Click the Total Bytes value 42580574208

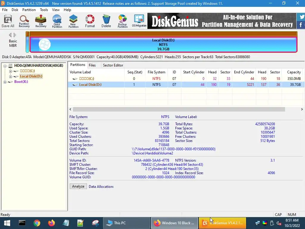tap(265, 124)
